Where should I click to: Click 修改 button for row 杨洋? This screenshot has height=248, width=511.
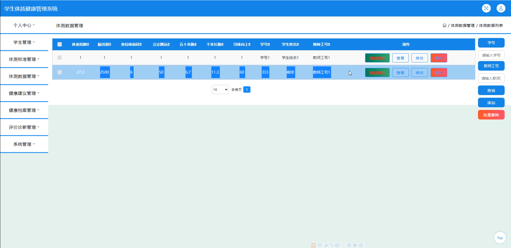tap(419, 72)
